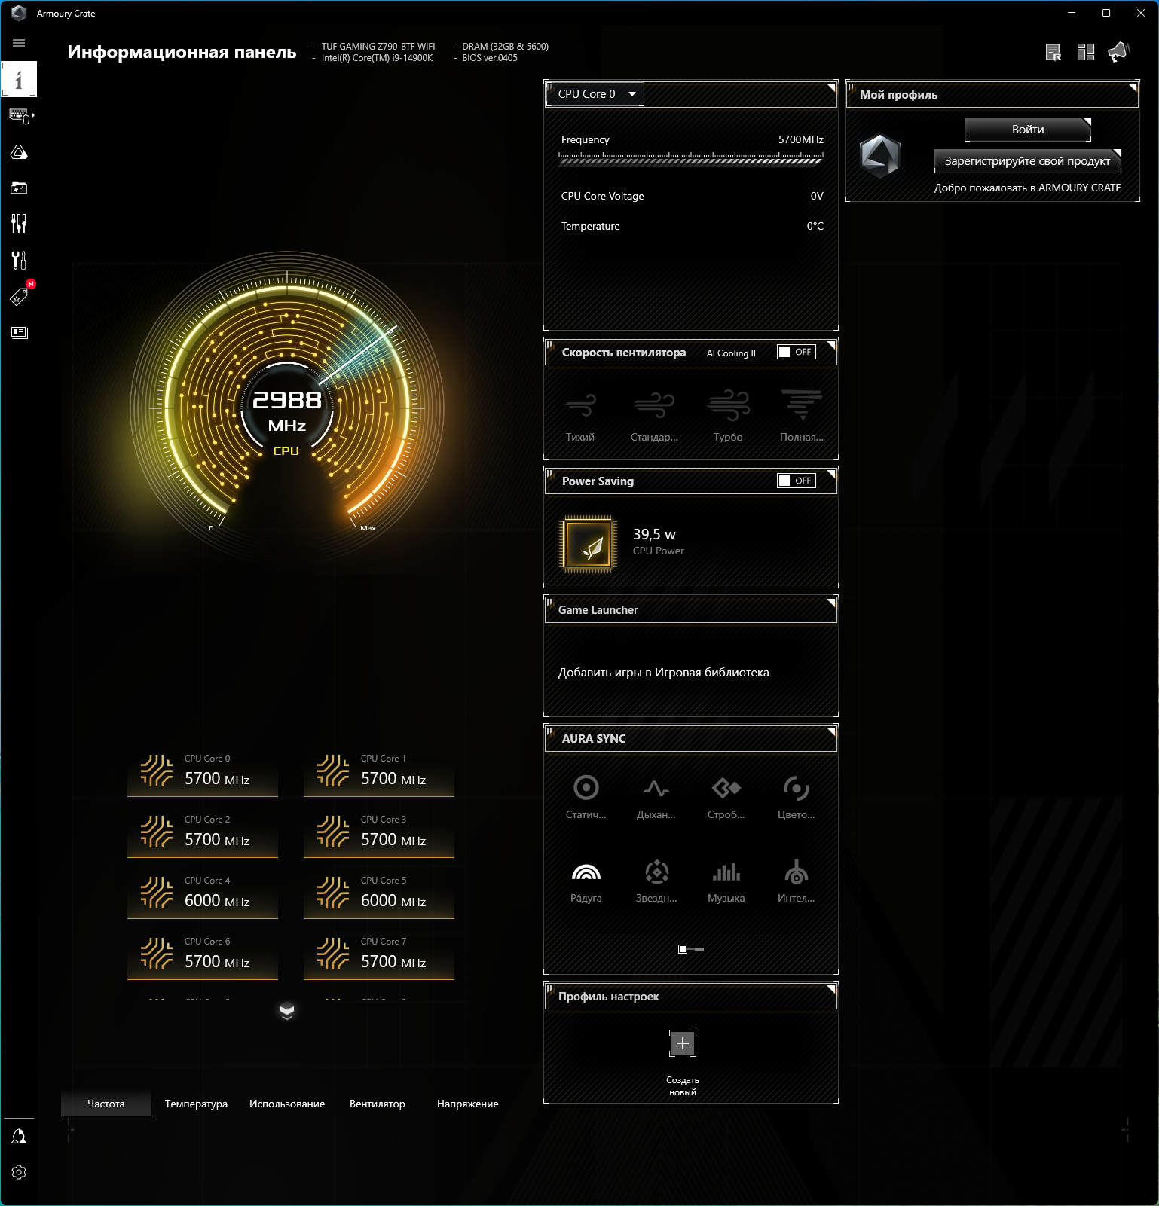Open the Tools wrench icon in sidebar
Viewport: 1159px width, 1206px height.
pos(19,260)
